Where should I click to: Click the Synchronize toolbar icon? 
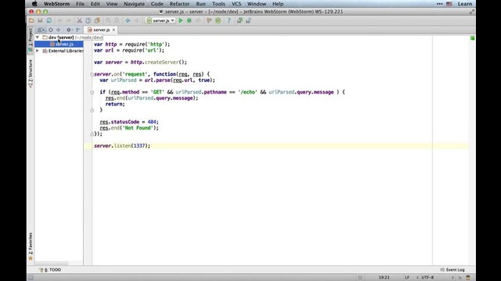click(49, 20)
